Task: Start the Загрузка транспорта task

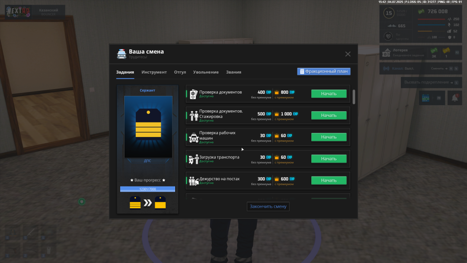Action: [329, 159]
